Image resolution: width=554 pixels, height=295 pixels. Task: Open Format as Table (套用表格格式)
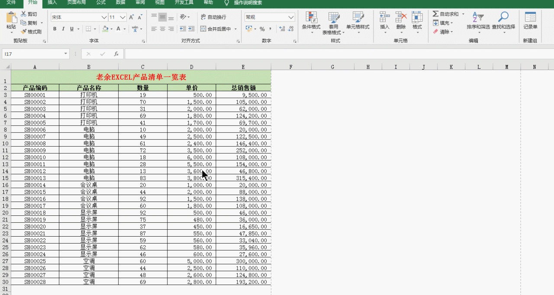(x=334, y=23)
